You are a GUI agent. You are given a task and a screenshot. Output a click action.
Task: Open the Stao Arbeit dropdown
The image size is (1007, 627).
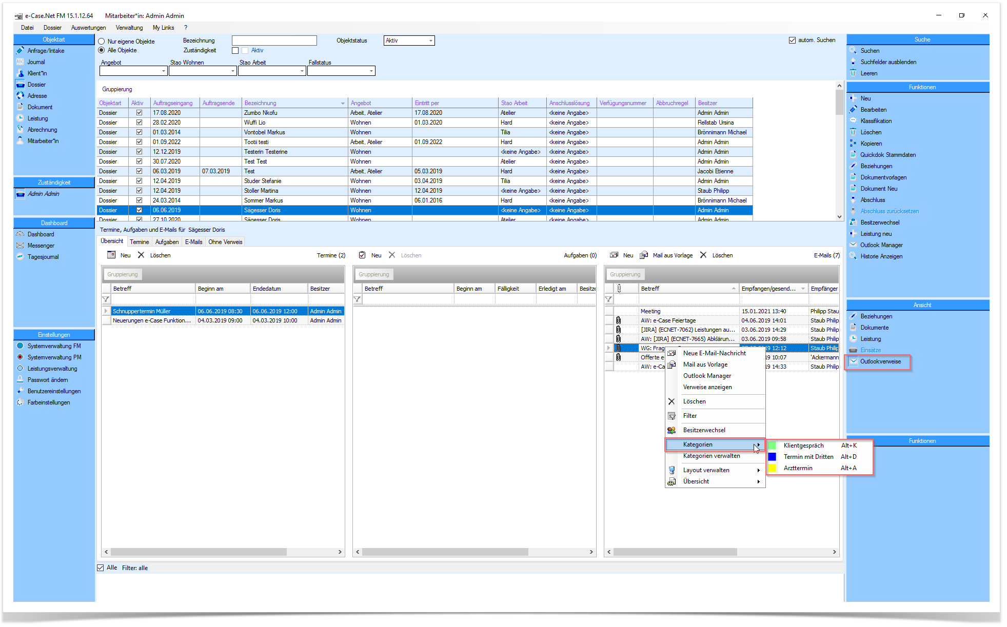(x=302, y=71)
